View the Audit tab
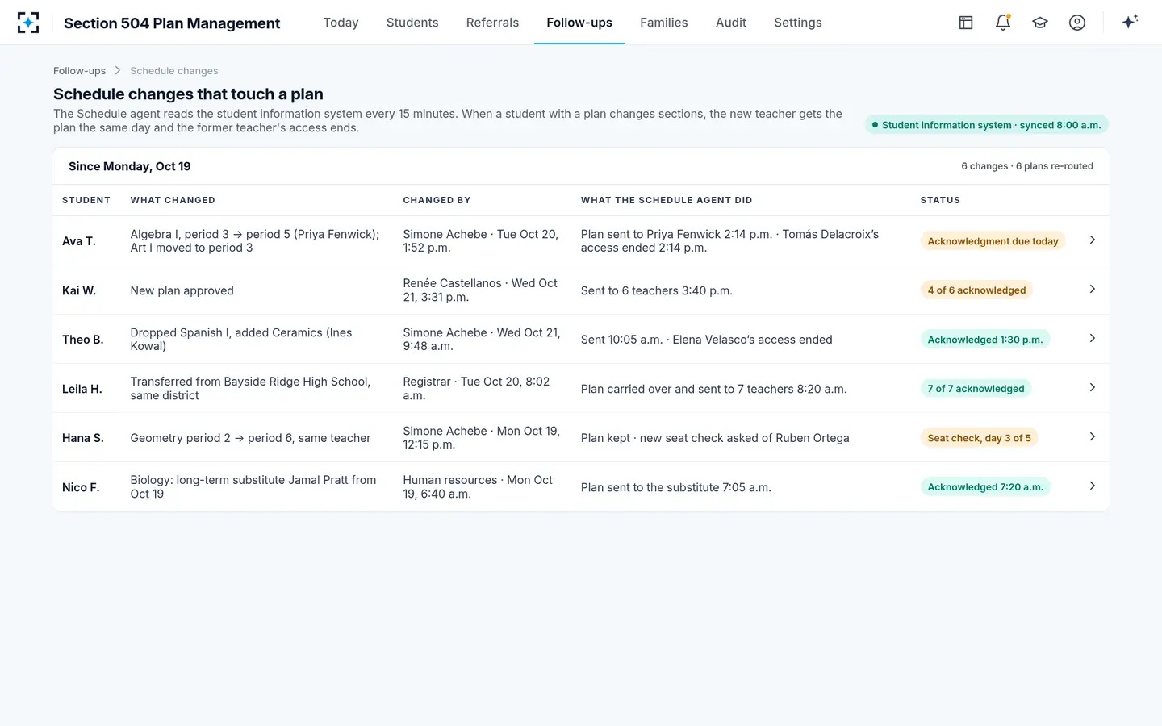Image resolution: width=1162 pixels, height=726 pixels. coord(731,23)
